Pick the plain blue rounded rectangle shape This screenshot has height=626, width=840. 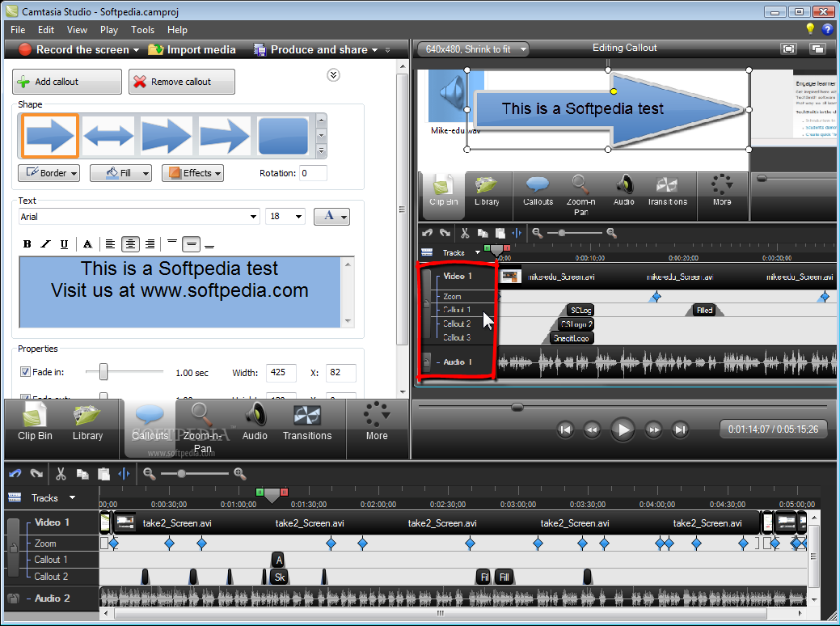coord(283,136)
